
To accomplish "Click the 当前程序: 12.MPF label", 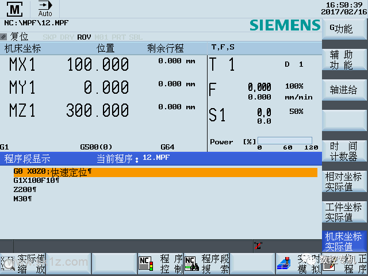I will [133, 159].
